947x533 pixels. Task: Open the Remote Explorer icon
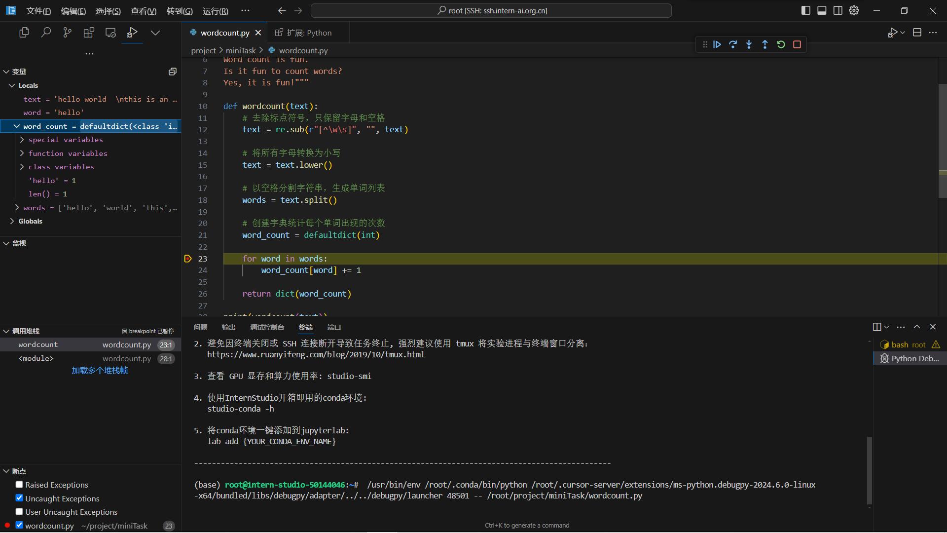tap(110, 33)
